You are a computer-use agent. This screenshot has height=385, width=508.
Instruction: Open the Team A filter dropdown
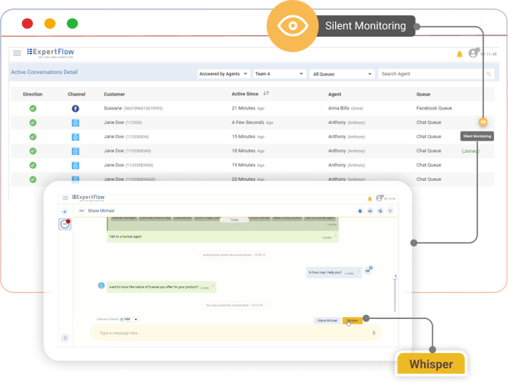(x=280, y=74)
